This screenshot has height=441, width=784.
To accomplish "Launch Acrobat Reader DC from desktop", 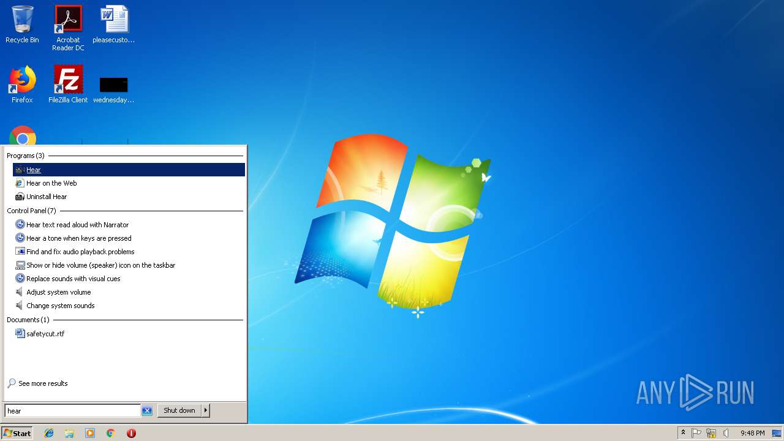I will click(68, 28).
